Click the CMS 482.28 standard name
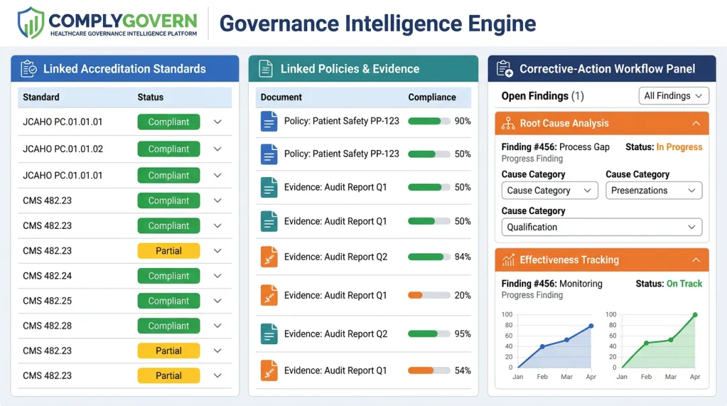This screenshot has width=727, height=406. coord(47,326)
